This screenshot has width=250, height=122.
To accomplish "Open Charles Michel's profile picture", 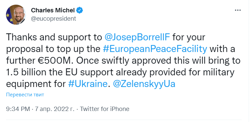I will pos(16,15).
